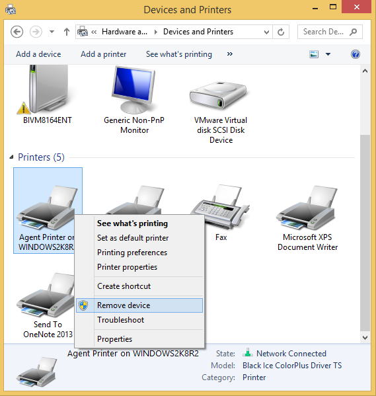Refresh the Devices and Printers view

281,32
